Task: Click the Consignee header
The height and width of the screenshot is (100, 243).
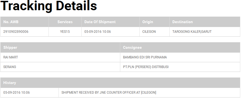Action: (132, 48)
